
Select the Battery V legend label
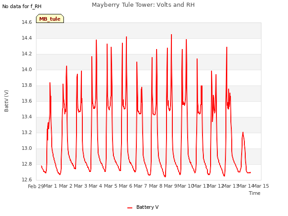point(147,207)
